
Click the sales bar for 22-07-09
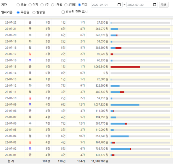[140, 105]
